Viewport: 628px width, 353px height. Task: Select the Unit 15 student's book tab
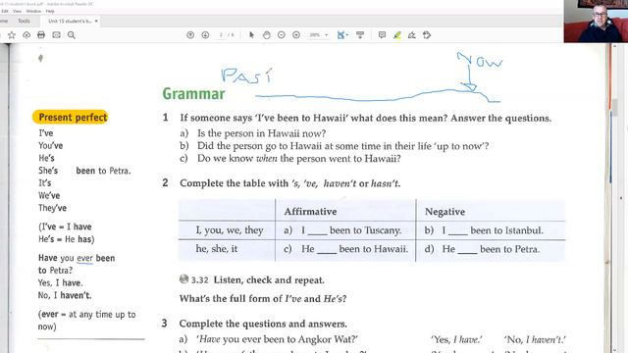click(70, 21)
